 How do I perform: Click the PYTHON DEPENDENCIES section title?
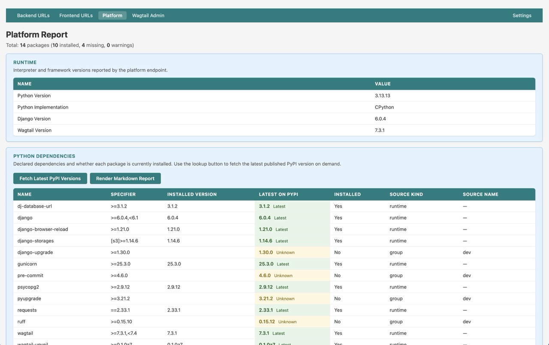[x=44, y=156]
